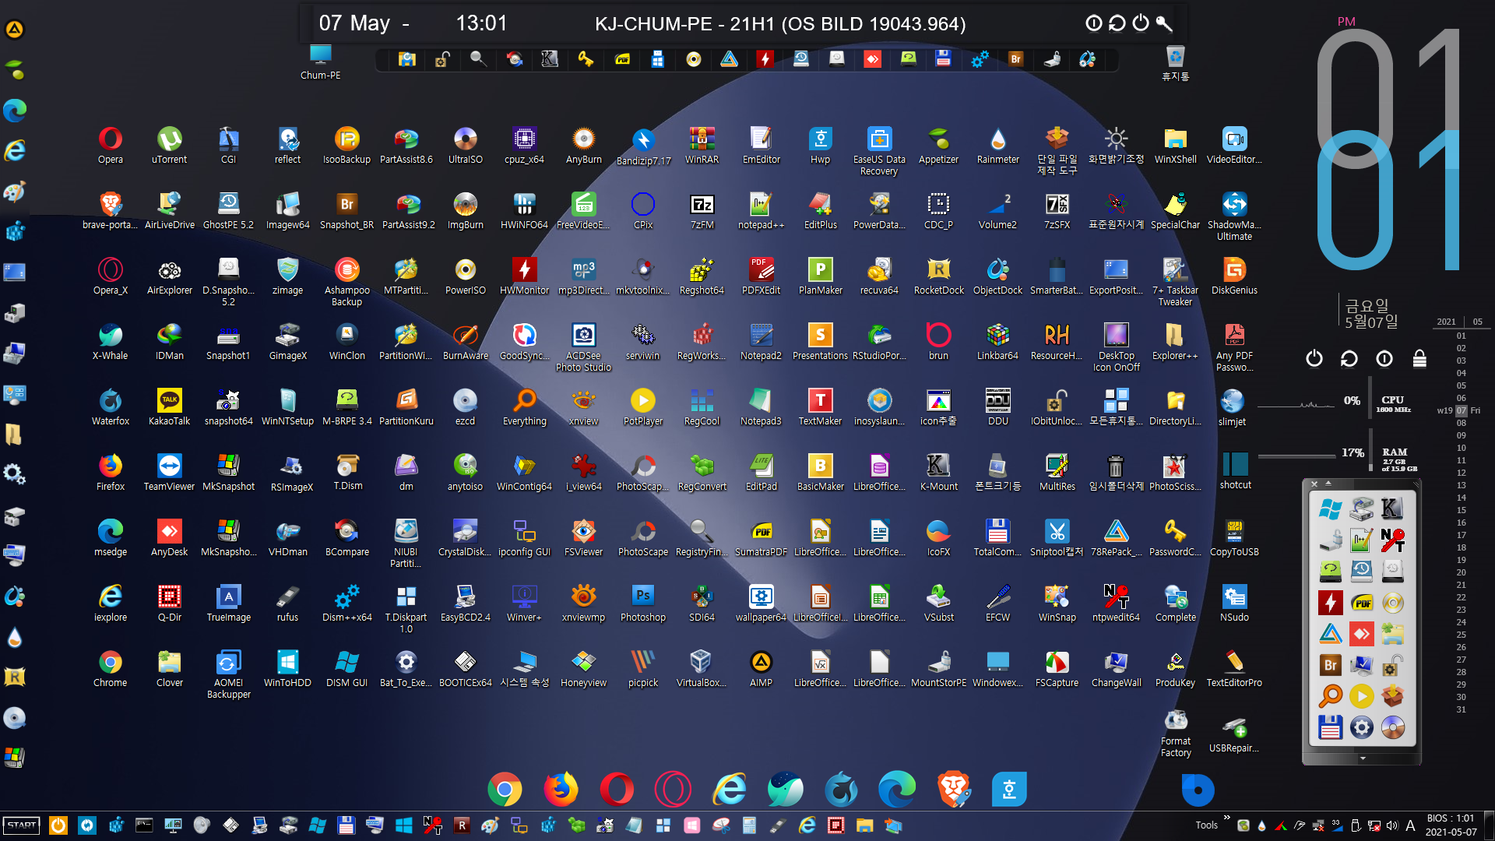Click the Bridge Br icon in top toolbar
The width and height of the screenshot is (1495, 841).
[1015, 59]
